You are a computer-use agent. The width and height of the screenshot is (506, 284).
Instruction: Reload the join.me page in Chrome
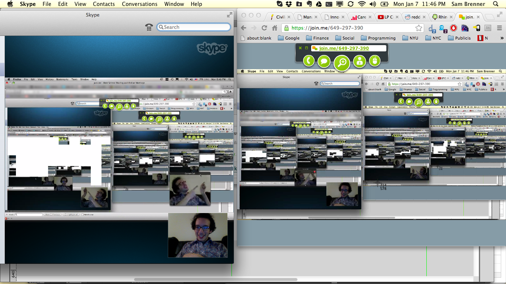264,28
